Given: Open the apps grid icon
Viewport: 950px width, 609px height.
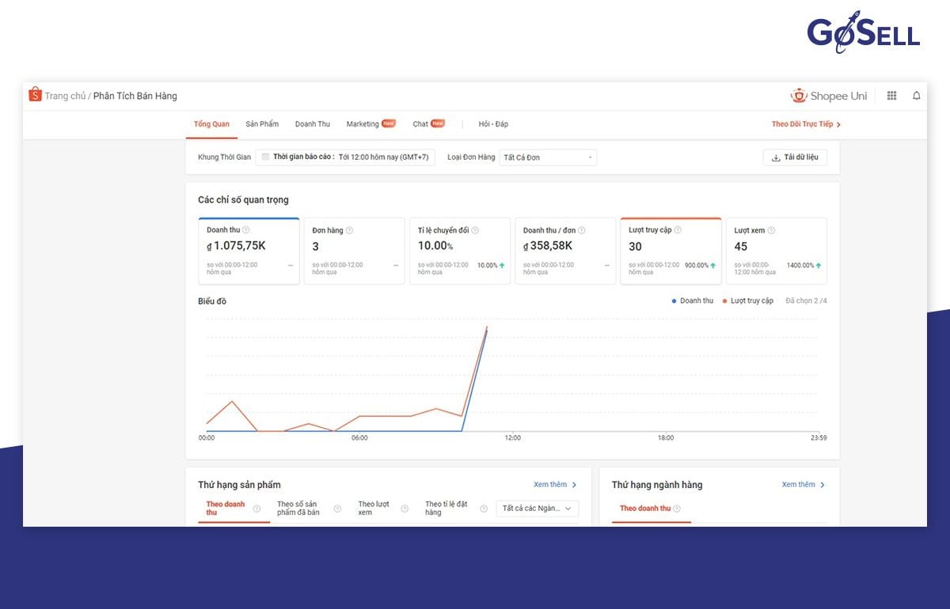Looking at the screenshot, I should [x=892, y=96].
